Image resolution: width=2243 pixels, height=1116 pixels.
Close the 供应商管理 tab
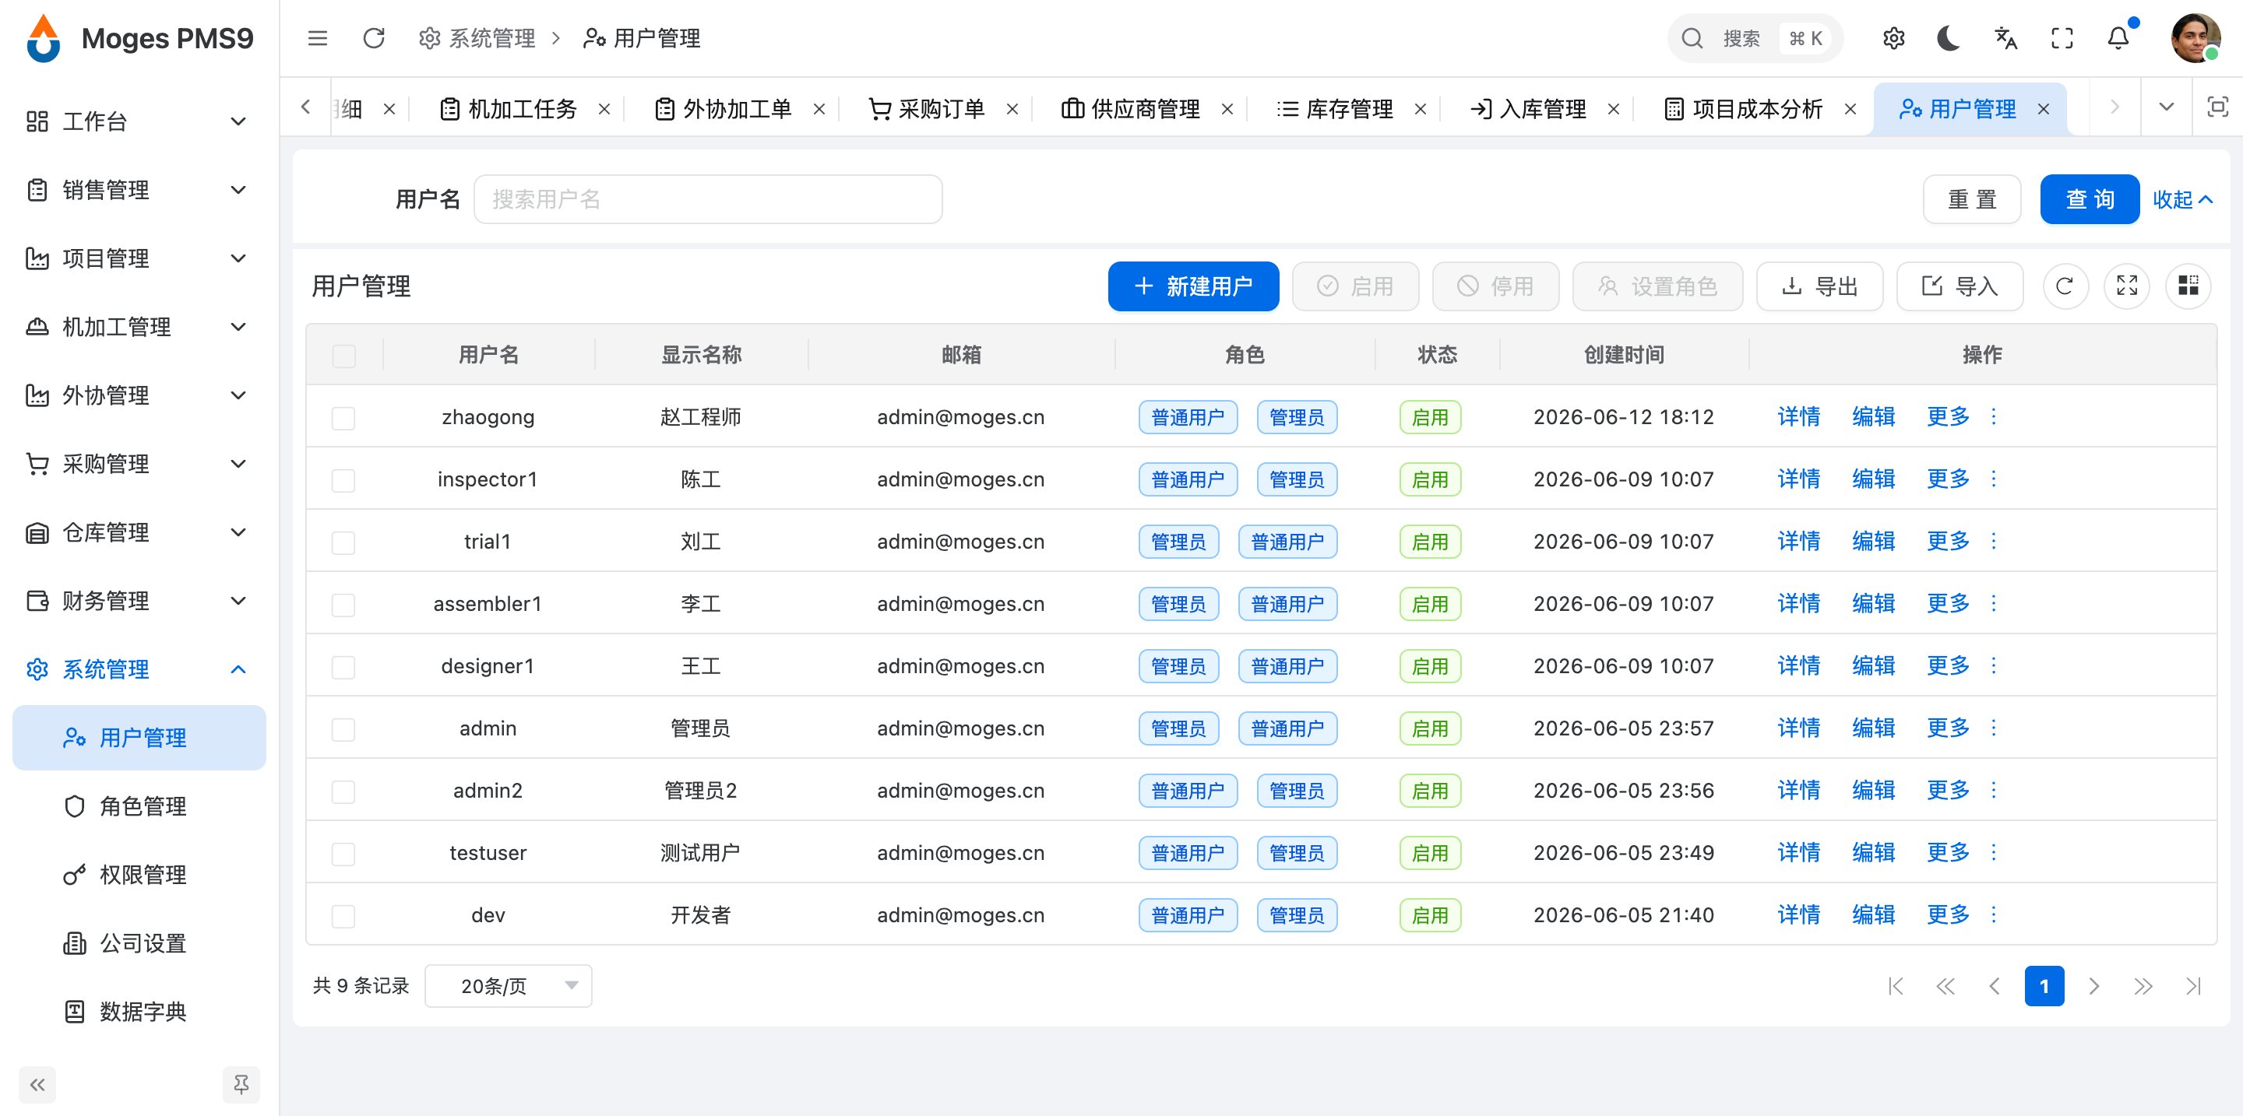tap(1227, 109)
